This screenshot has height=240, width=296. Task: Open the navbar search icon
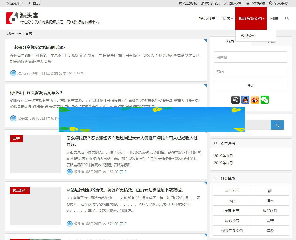click(287, 18)
